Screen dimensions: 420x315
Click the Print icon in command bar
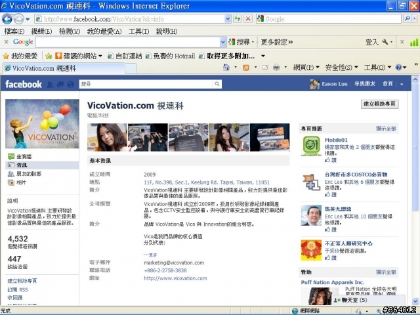[x=276, y=67]
